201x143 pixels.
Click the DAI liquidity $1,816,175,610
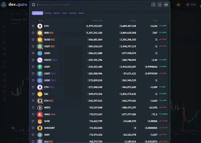128,94
